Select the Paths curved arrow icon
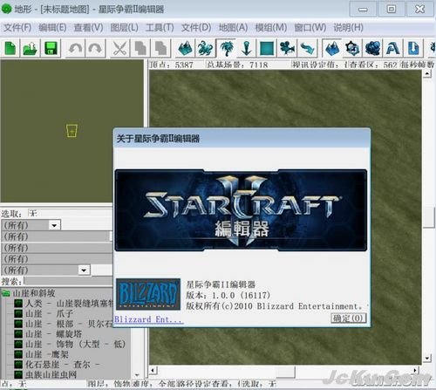The height and width of the screenshot is (390, 436). (x=307, y=48)
